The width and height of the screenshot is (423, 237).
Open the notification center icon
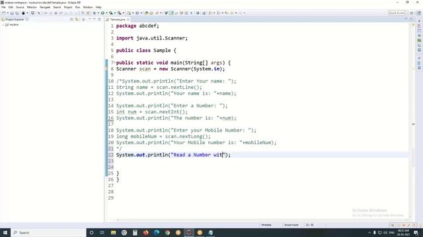point(416,232)
